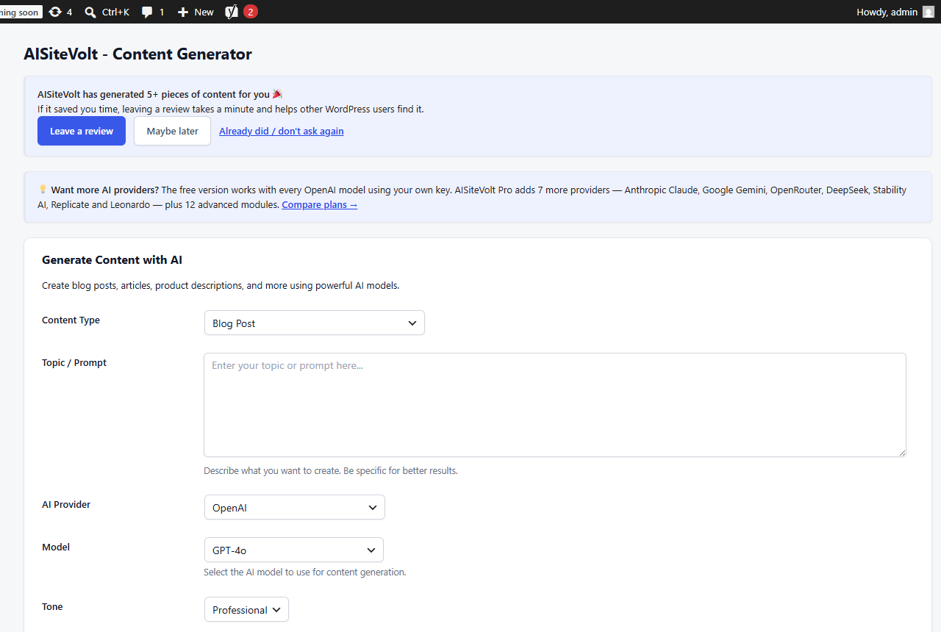The width and height of the screenshot is (941, 632).
Task: Click the party popper emoji in review notice
Action: point(277,94)
